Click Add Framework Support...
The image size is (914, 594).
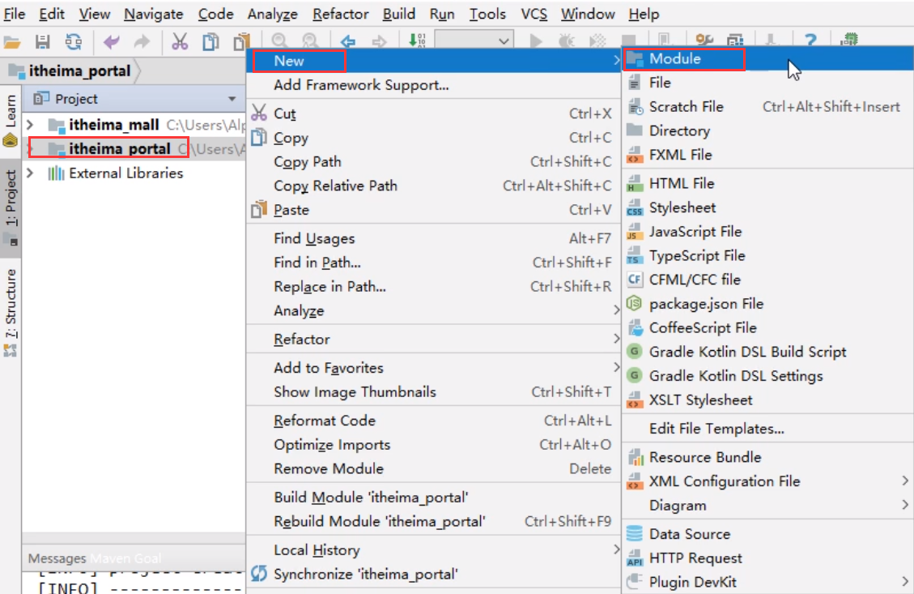(x=434, y=85)
